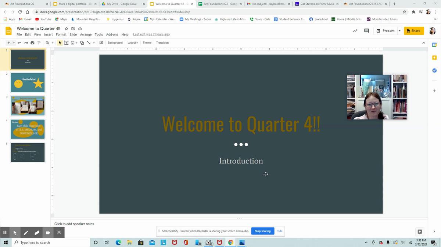441x247 pixels.
Task: Open the new slide dropdown arrow
Action: coord(14,43)
